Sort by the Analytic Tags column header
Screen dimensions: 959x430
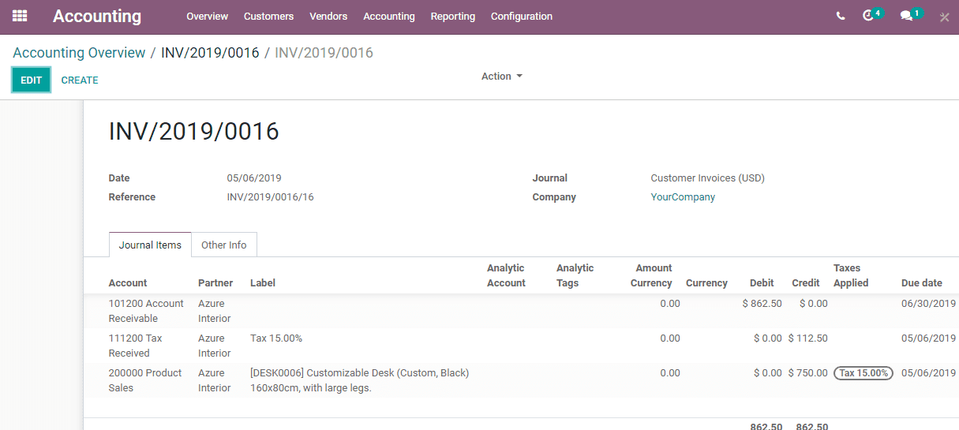[575, 275]
